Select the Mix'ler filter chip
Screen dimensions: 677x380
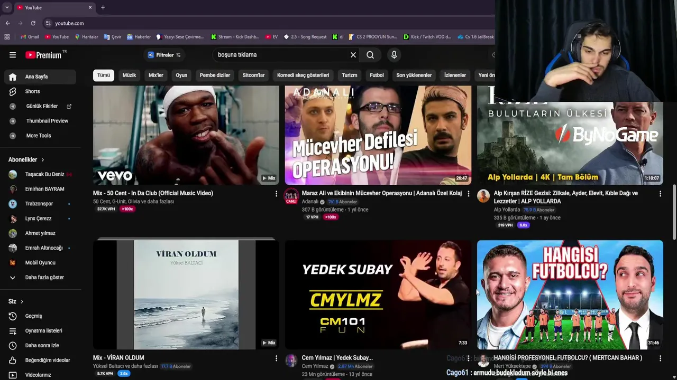point(156,75)
